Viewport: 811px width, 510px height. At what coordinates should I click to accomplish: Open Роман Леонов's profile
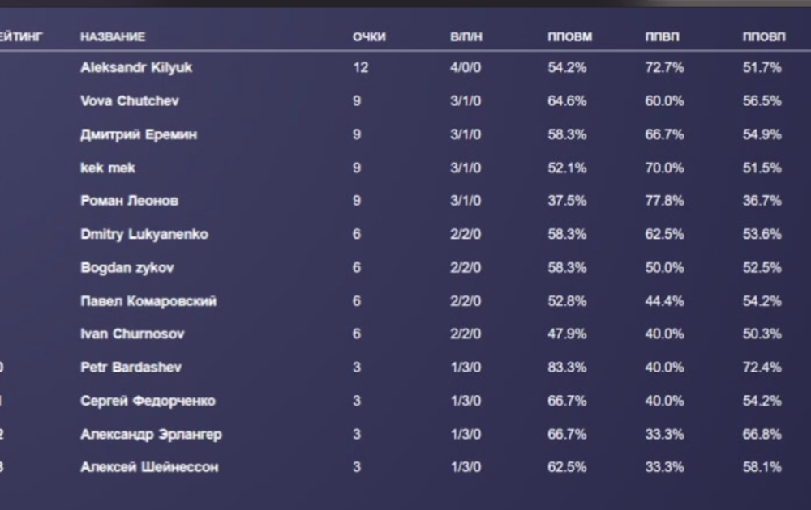point(129,201)
